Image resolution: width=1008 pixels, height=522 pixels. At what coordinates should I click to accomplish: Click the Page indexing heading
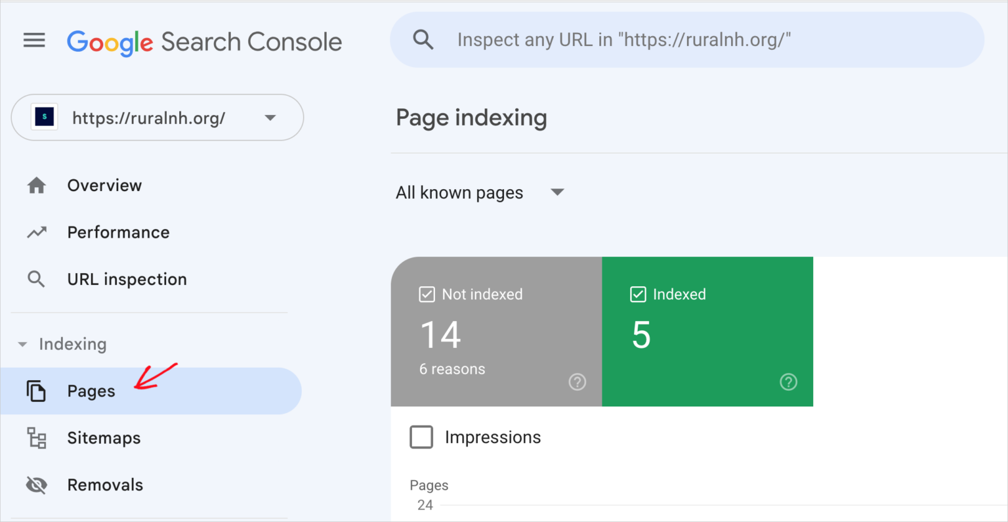click(471, 118)
